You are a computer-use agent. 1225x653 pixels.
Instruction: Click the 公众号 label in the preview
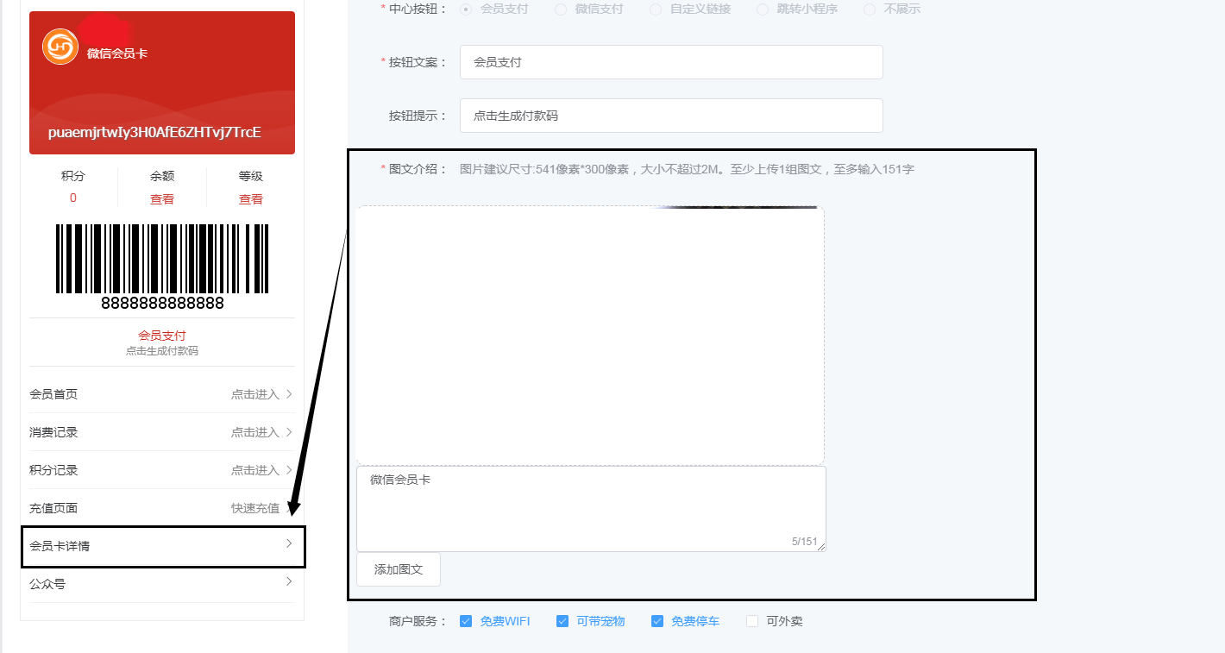coord(47,584)
